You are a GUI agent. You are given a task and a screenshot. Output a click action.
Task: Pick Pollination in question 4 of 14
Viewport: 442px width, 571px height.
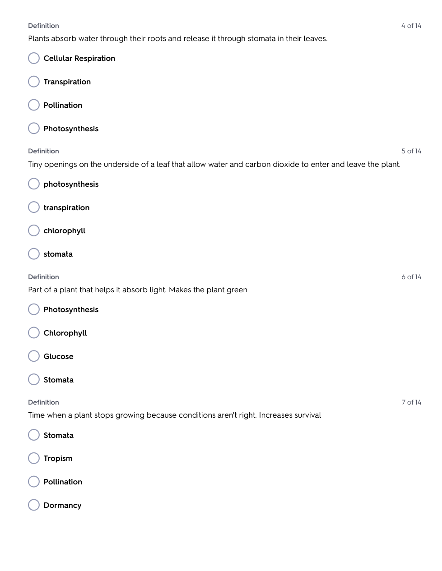[x=34, y=105]
